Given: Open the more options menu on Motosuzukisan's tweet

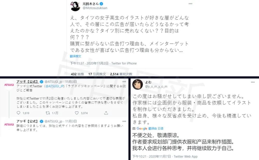Looking at the screenshot, I should [x=190, y=4].
